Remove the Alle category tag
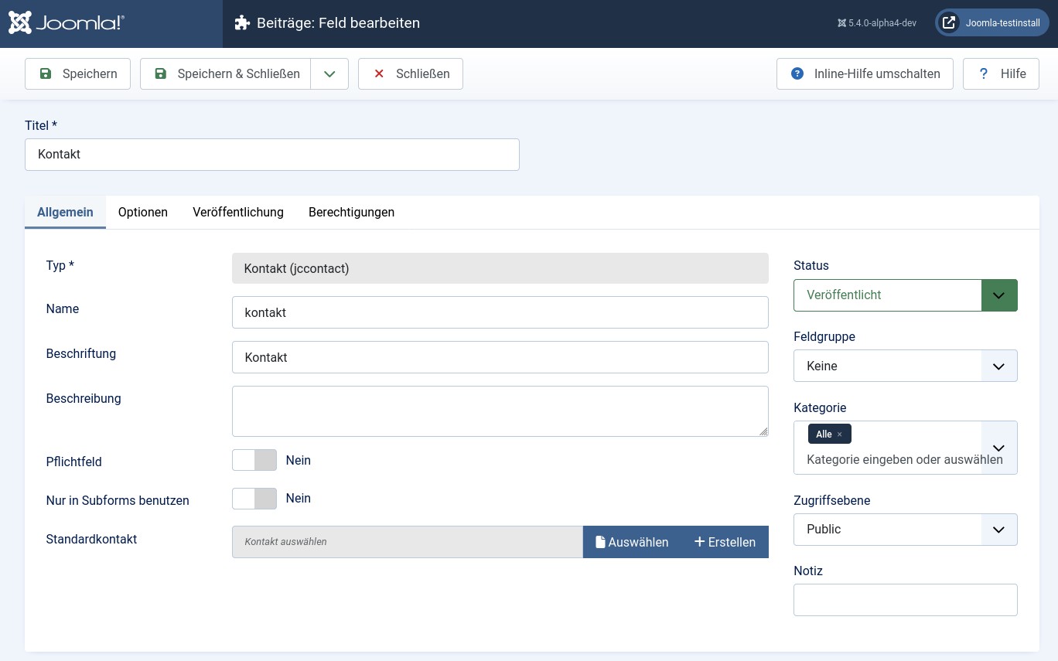 839,434
